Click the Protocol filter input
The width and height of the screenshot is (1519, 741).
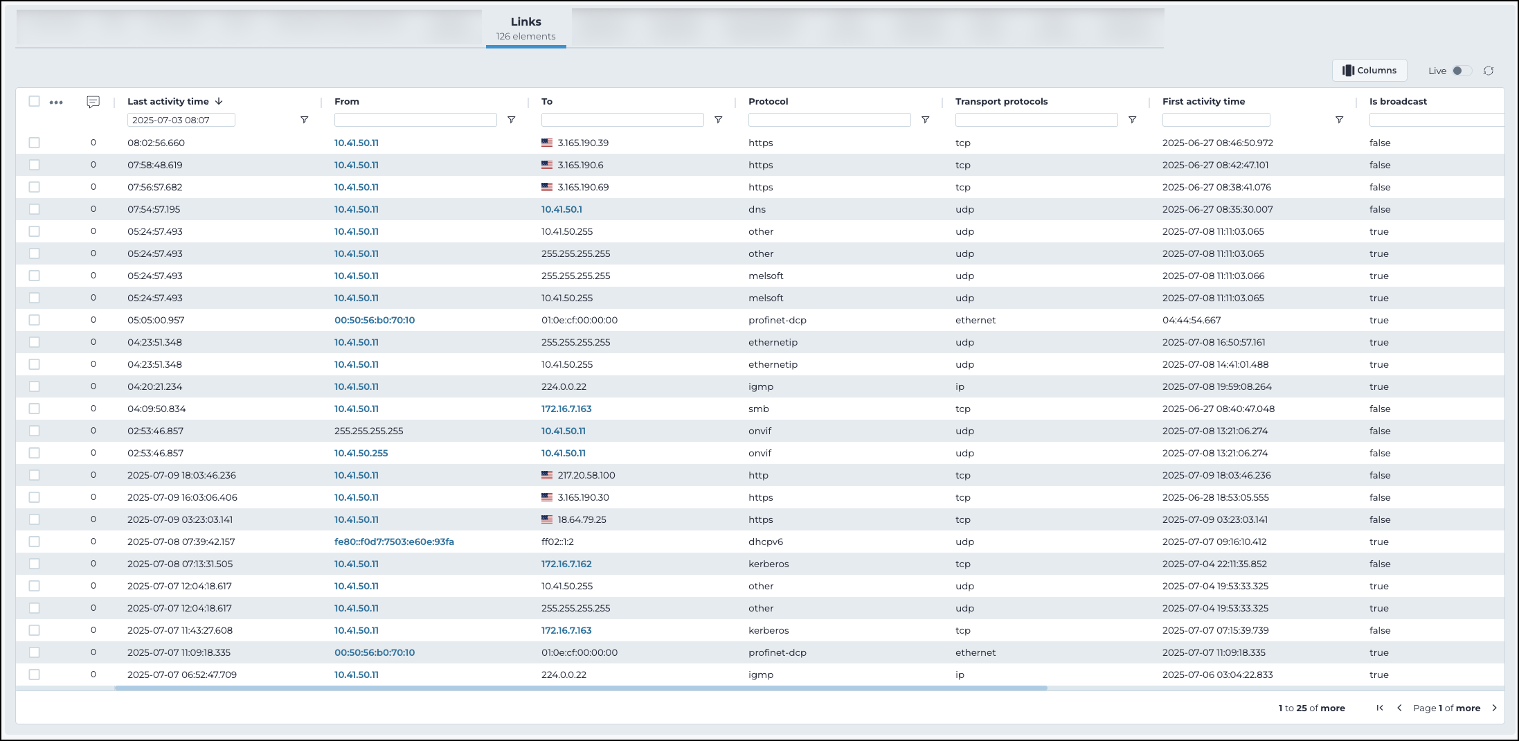tap(829, 120)
